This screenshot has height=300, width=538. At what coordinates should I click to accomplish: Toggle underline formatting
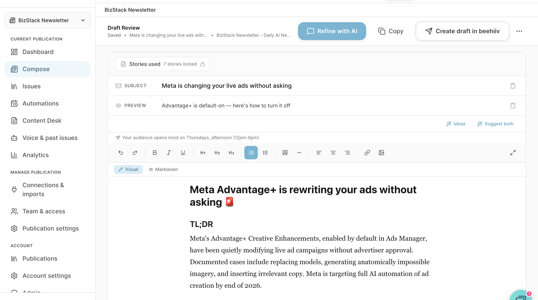pos(183,152)
